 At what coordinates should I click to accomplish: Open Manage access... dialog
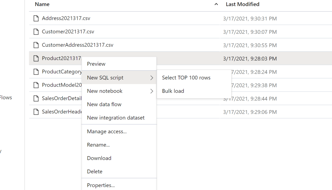(107, 132)
